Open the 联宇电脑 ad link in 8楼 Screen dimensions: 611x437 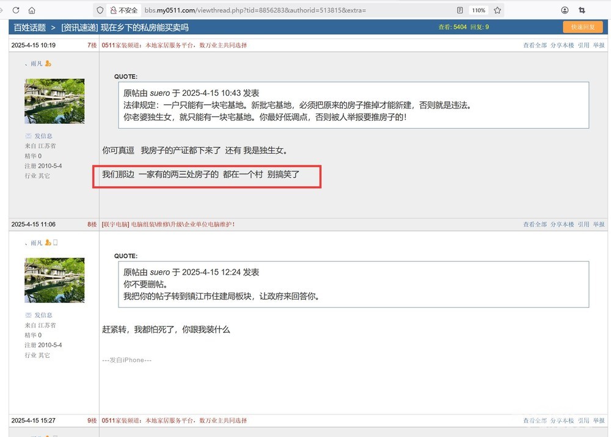[115, 225]
